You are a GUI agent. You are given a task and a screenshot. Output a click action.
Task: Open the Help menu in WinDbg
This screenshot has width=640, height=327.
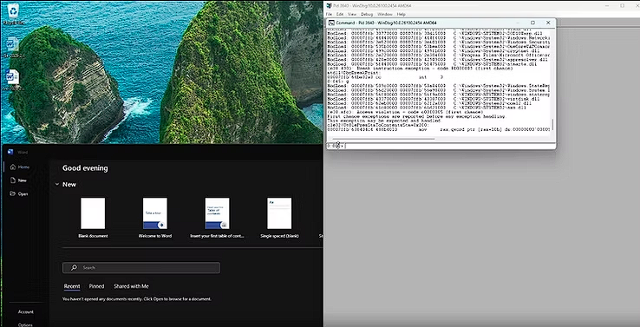(401, 14)
